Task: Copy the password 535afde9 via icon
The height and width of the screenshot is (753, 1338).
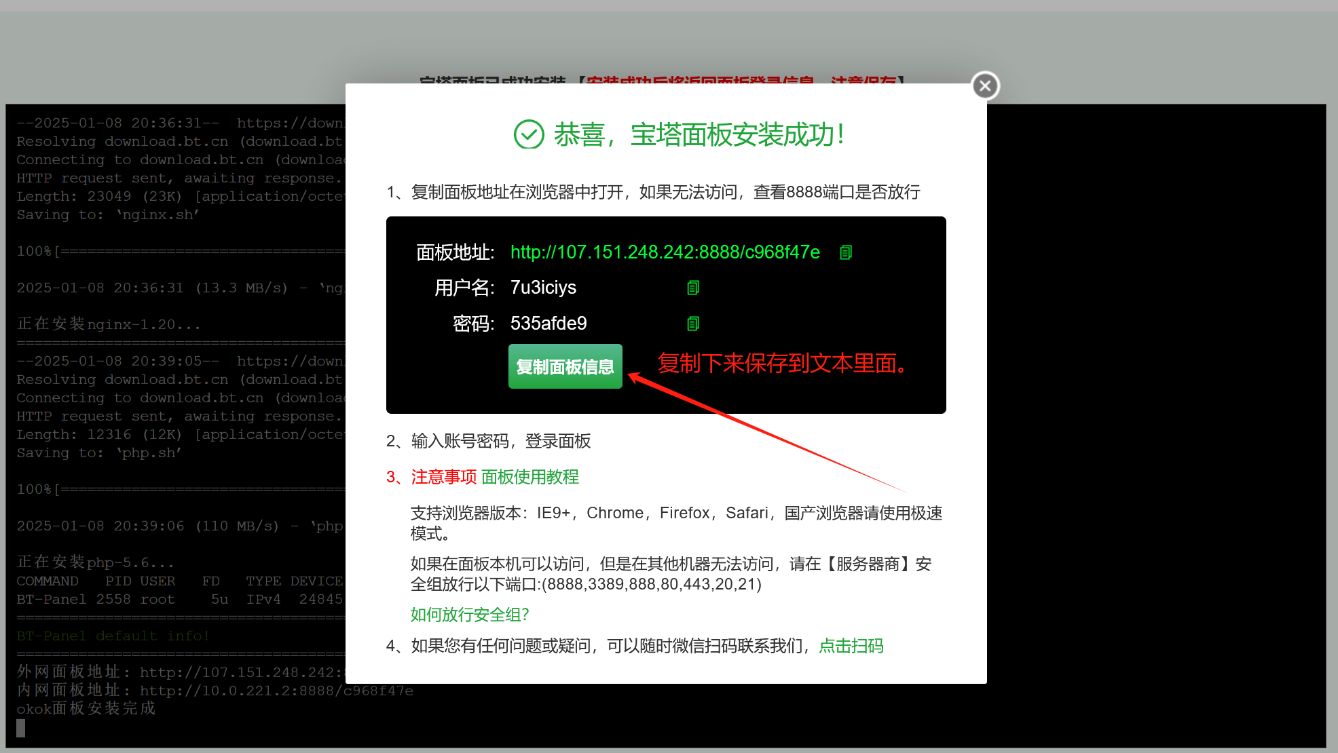Action: tap(693, 324)
